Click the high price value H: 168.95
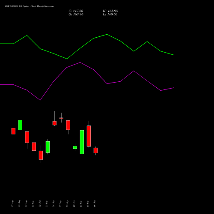 [110, 11]
